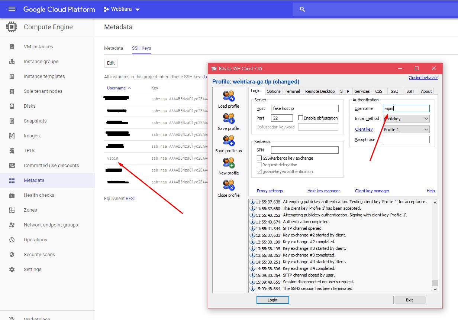Open the Options tab in Bitvise
This screenshot has height=320, width=458.
(274, 91)
